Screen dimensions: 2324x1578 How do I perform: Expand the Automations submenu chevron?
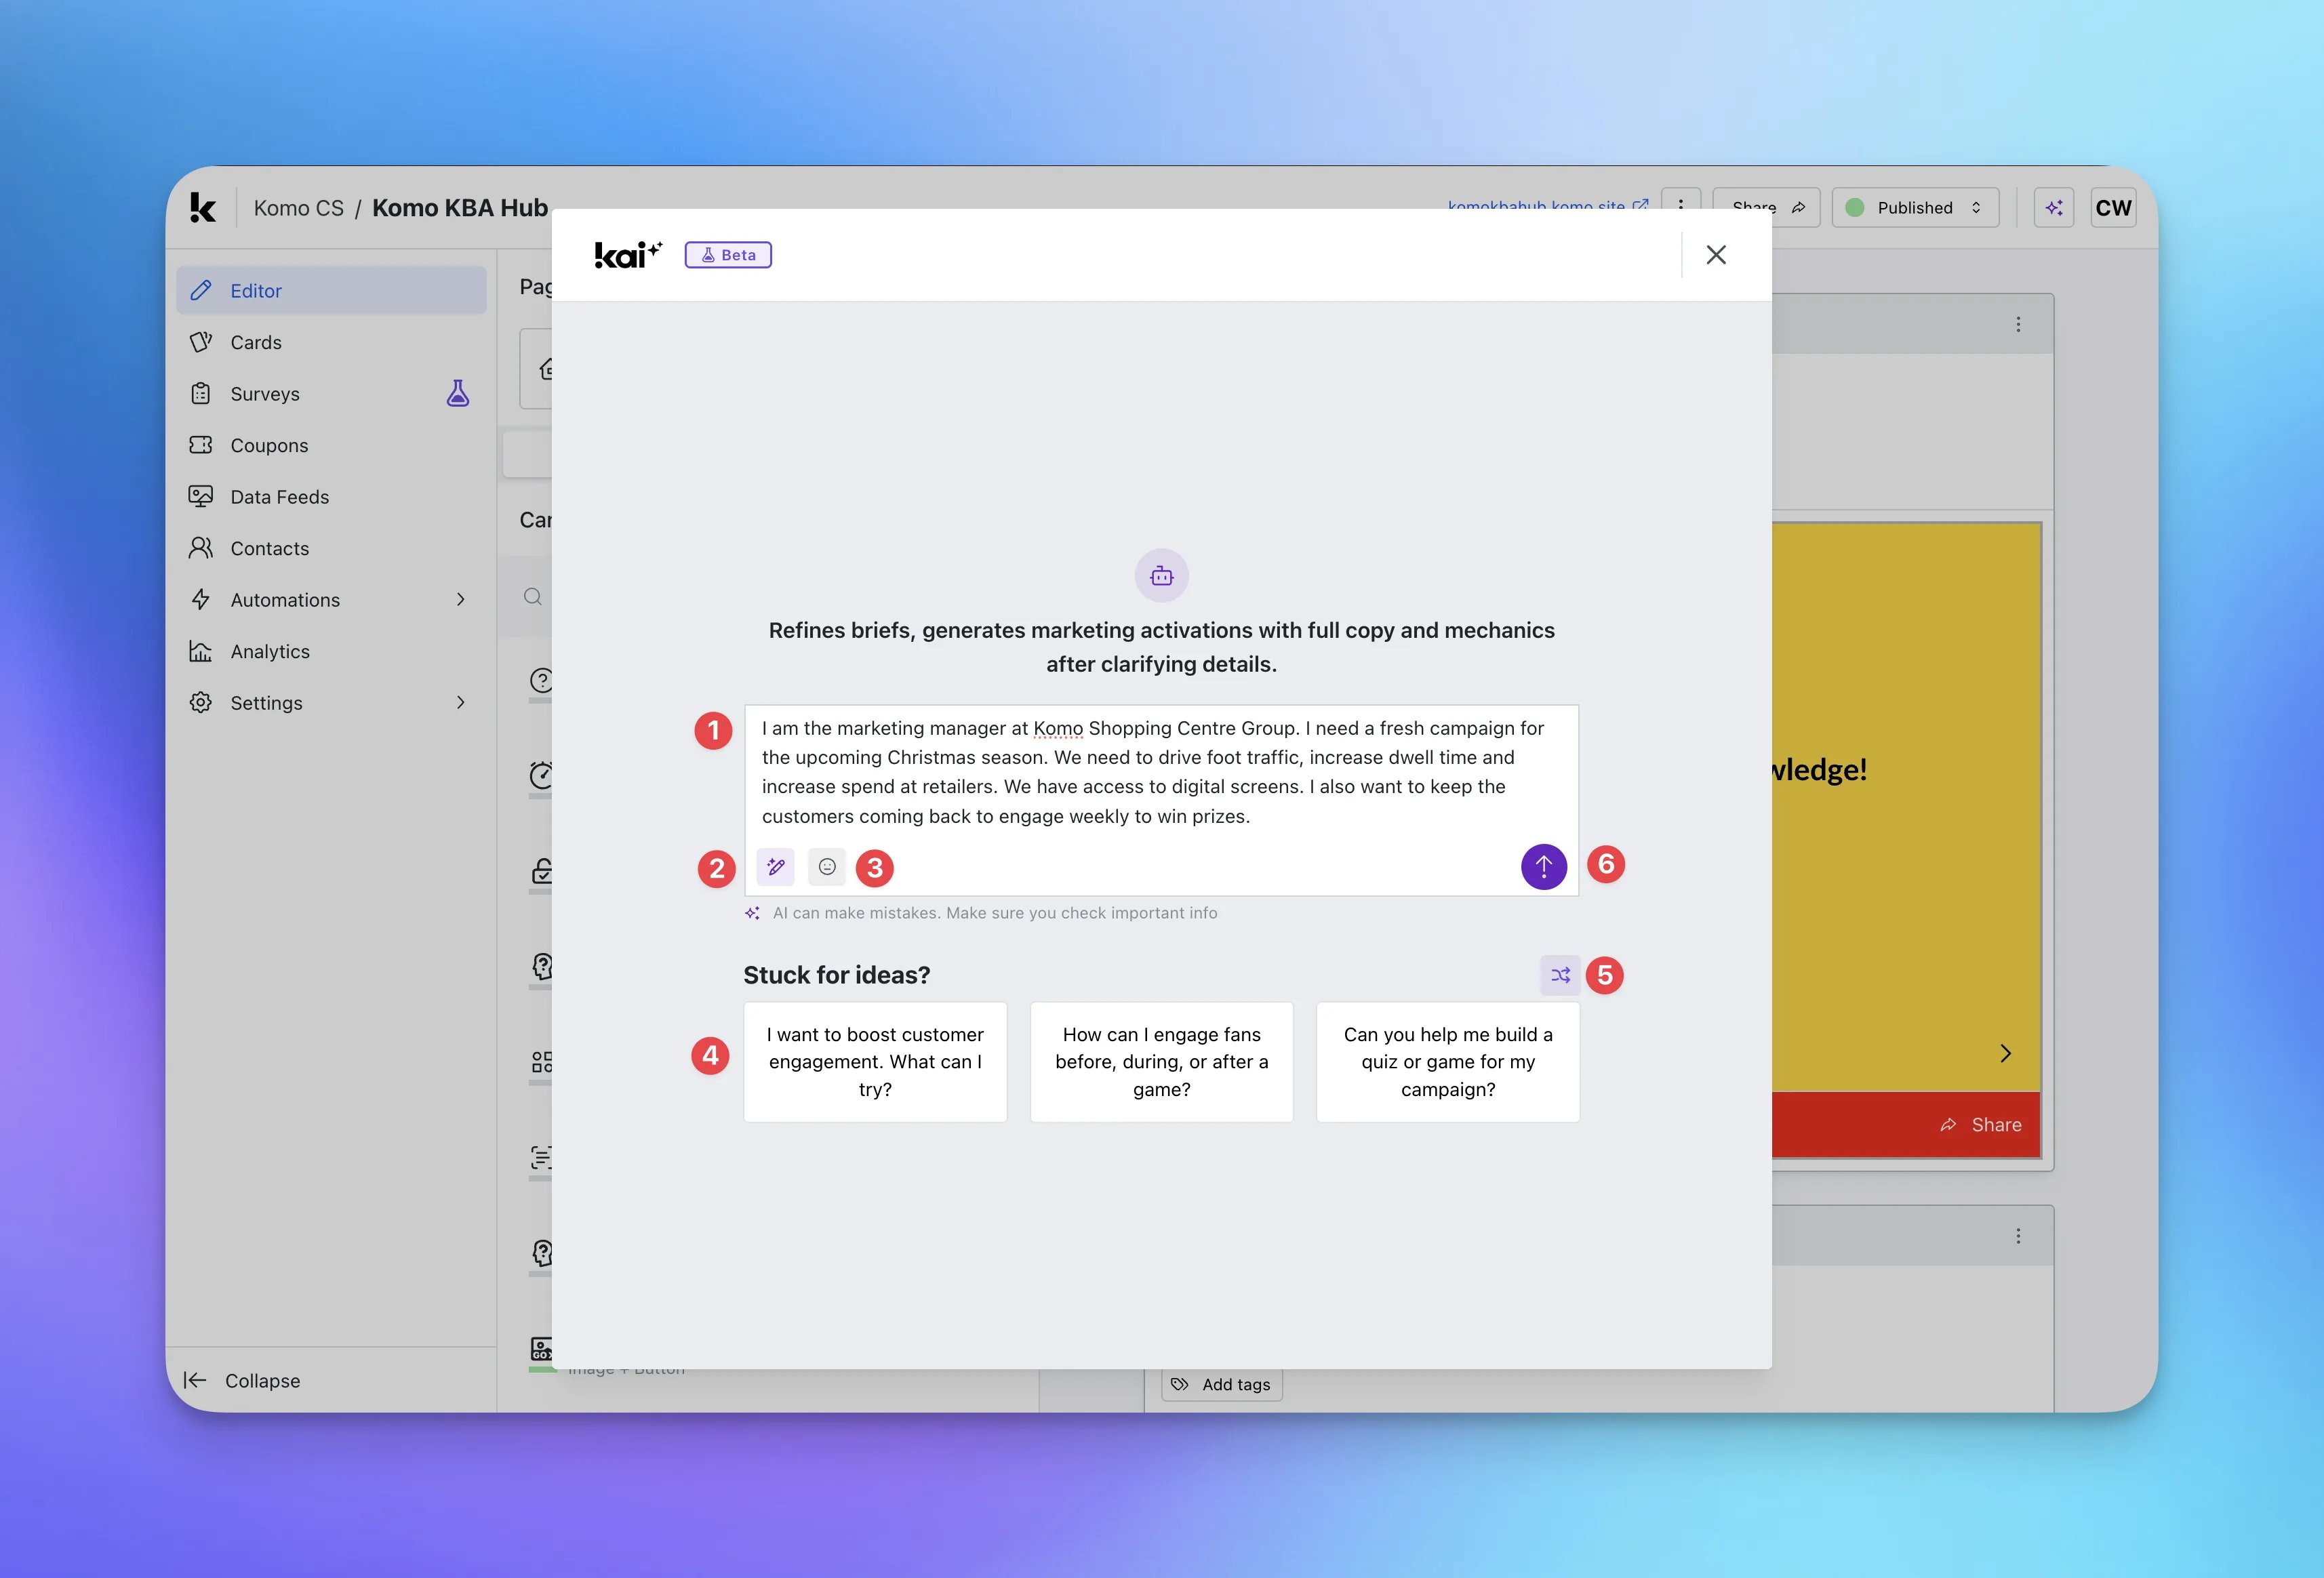(x=461, y=600)
